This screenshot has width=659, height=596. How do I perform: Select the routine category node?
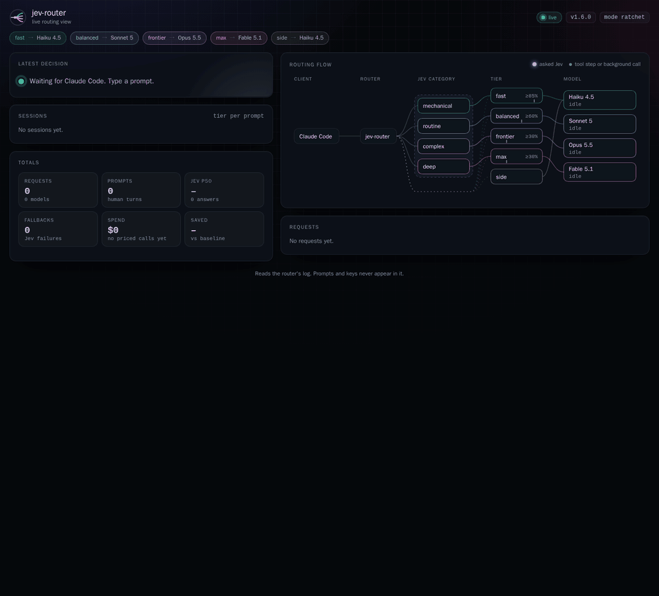pos(444,126)
